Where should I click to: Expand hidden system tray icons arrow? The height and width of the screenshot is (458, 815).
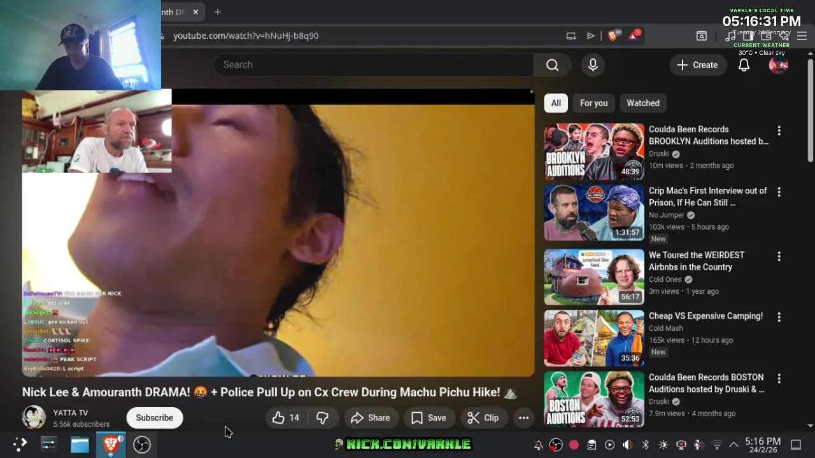[733, 445]
